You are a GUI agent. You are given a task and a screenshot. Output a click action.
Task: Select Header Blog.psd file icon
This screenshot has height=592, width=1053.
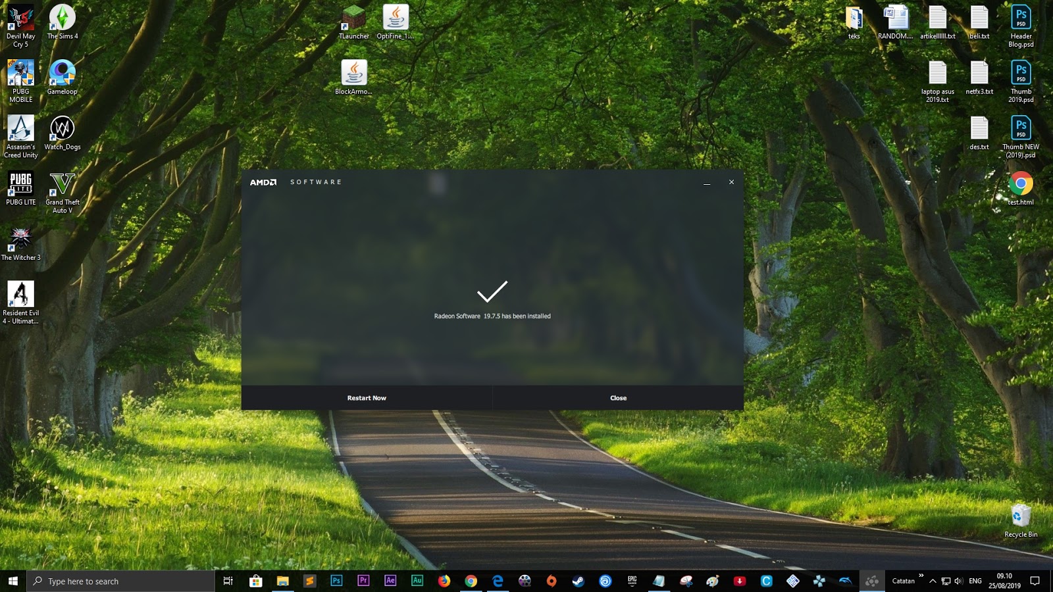coord(1021,26)
